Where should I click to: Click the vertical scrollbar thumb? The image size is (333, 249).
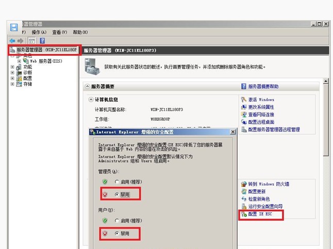(326, 120)
